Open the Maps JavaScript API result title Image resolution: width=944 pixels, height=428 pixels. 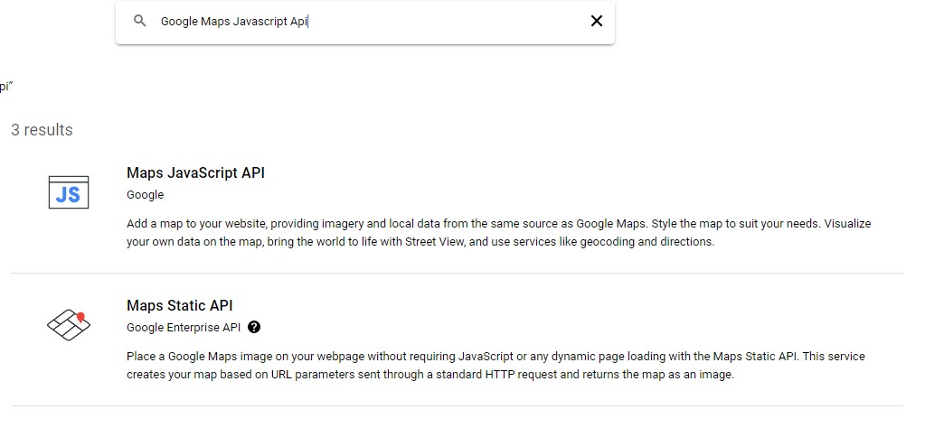tap(195, 172)
